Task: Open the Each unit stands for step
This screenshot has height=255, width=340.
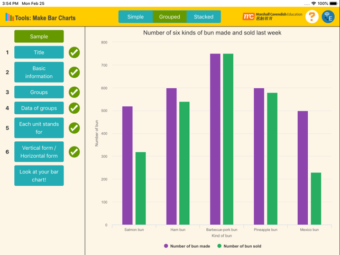Action: click(39, 128)
